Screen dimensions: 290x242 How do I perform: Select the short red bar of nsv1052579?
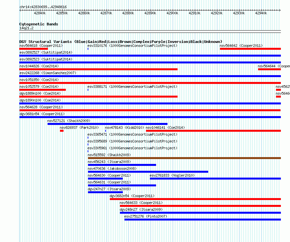pyautogui.click(x=43, y=90)
